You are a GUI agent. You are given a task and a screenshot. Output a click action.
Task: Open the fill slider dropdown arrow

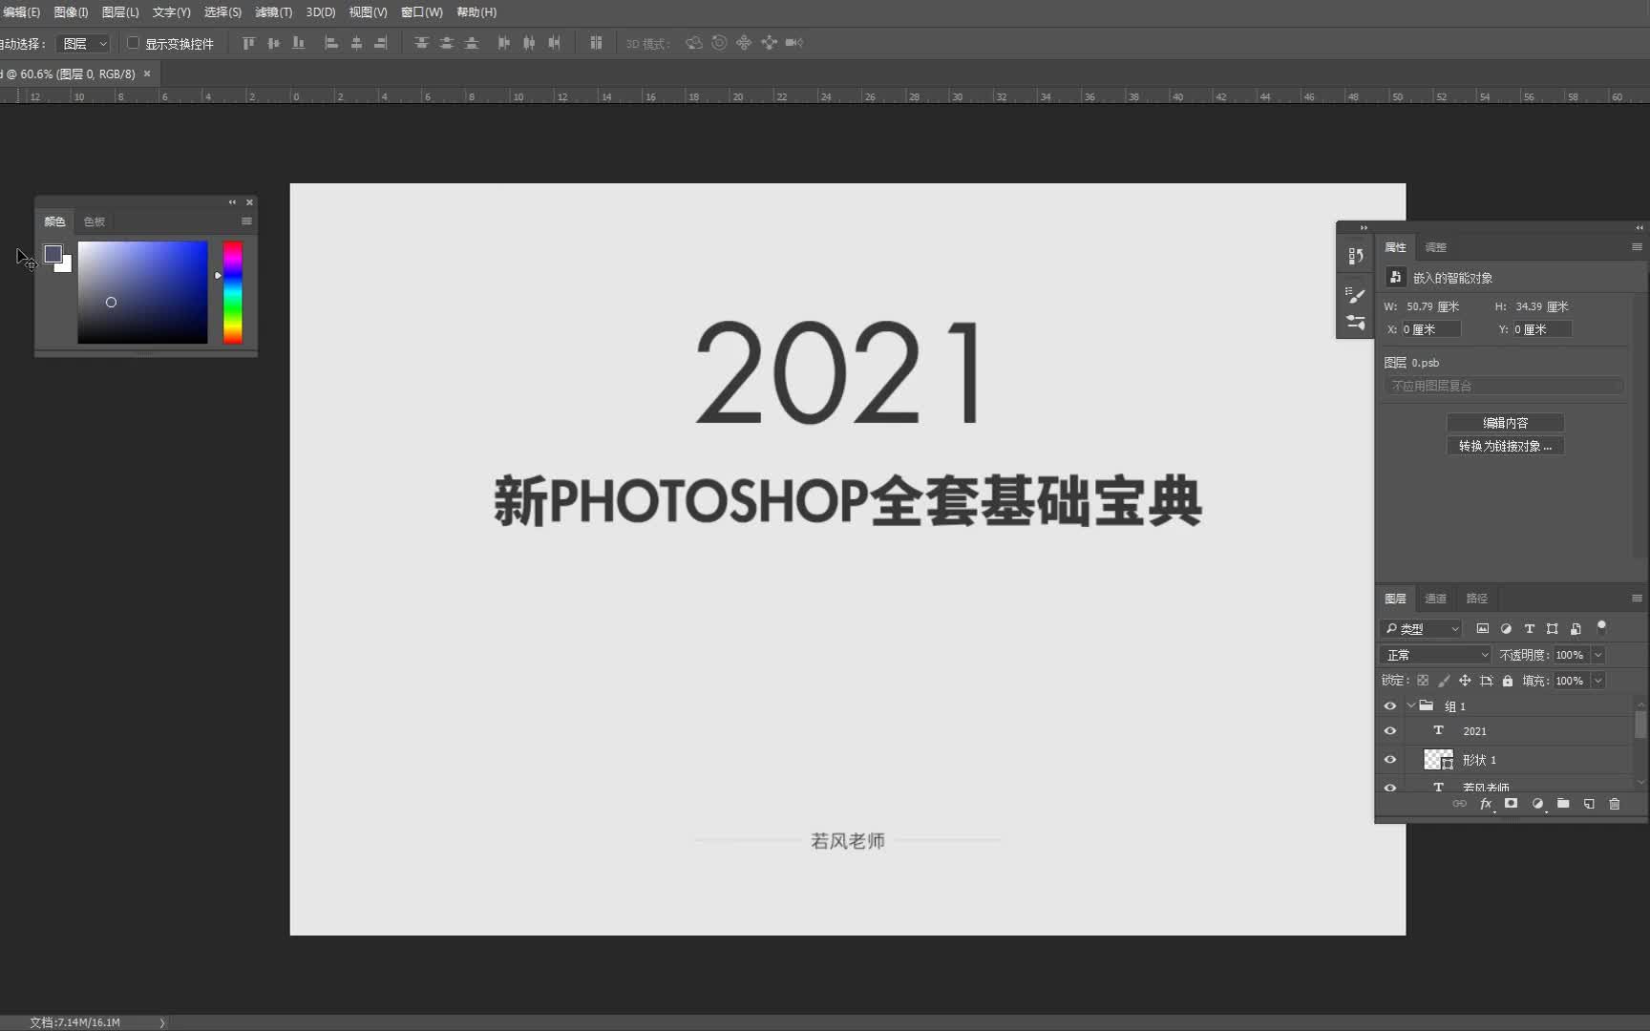click(1597, 681)
